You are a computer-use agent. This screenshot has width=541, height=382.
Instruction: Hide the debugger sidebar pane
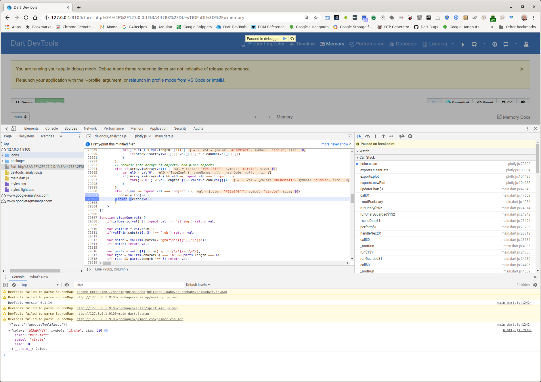click(350, 136)
